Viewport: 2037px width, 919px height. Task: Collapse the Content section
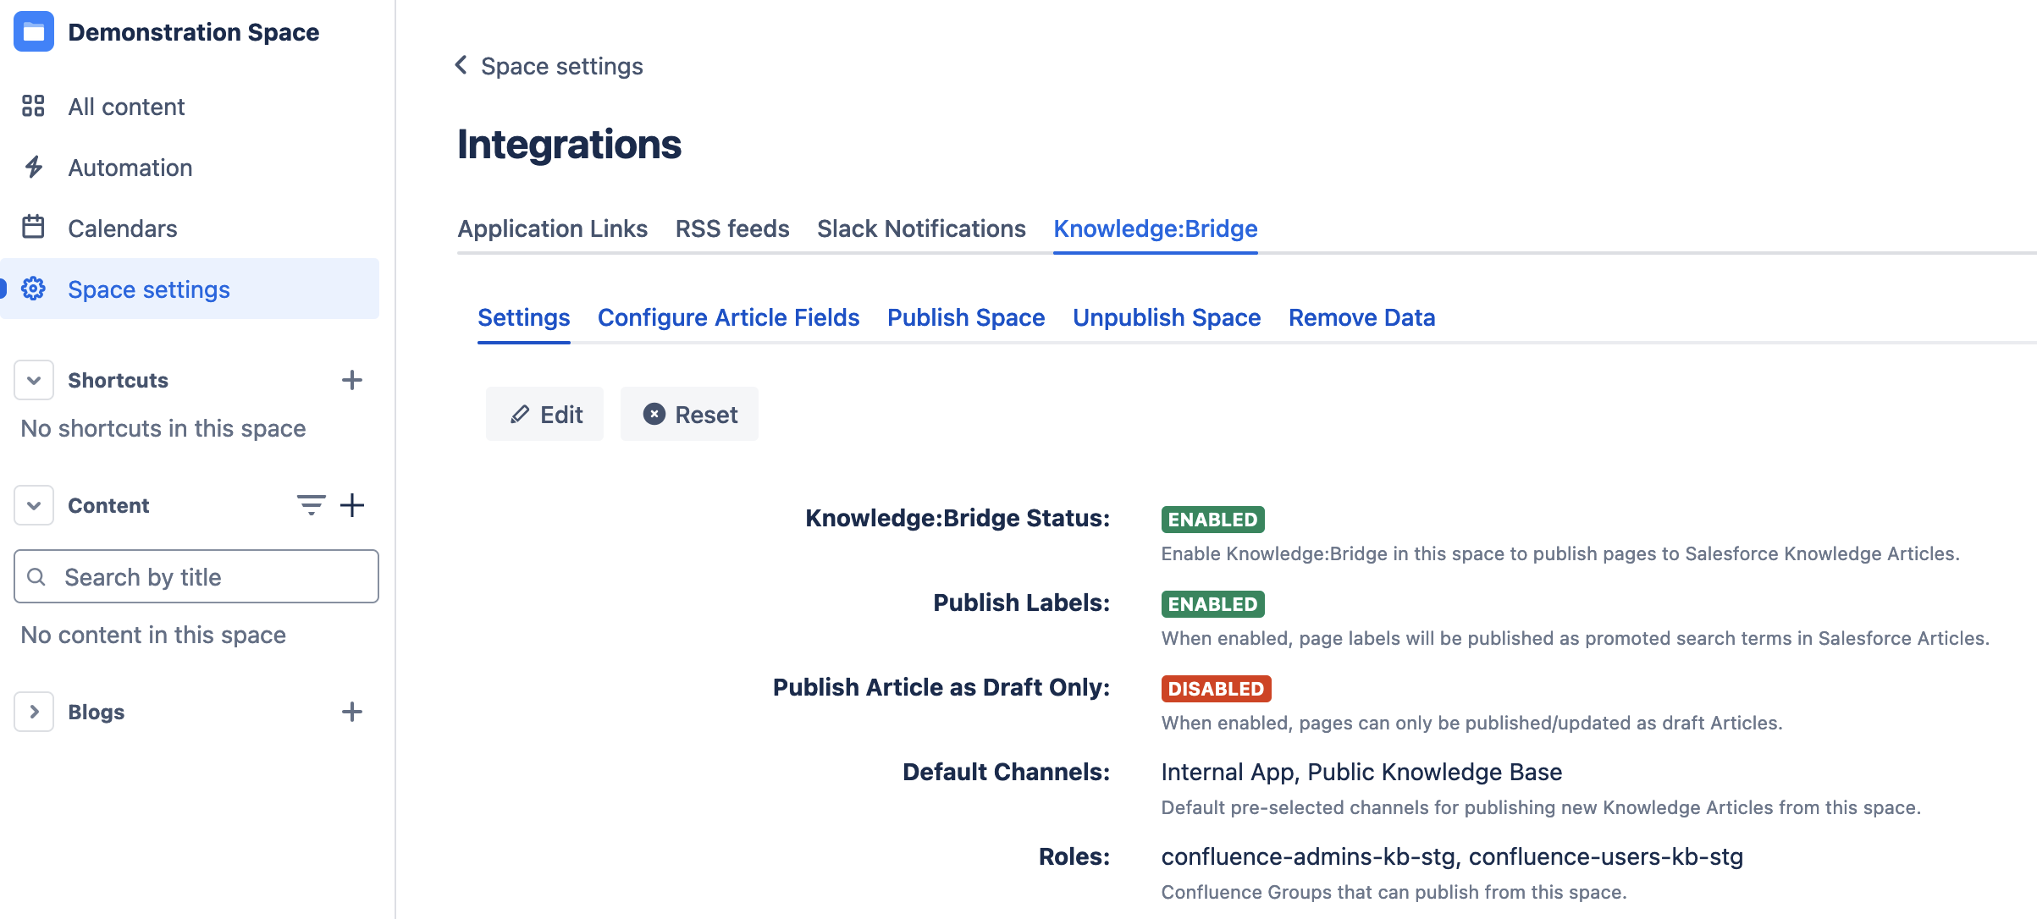tap(34, 505)
